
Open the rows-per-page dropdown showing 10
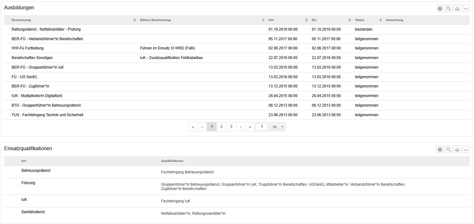click(x=277, y=127)
